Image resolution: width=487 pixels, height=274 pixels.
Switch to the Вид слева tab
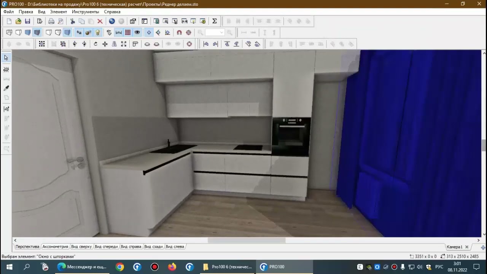(175, 247)
